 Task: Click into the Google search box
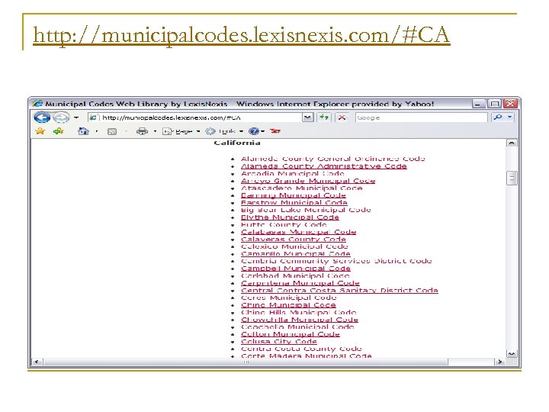(x=421, y=117)
